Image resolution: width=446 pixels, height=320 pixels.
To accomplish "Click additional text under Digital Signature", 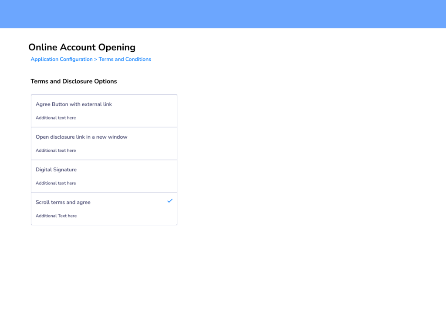I will [x=56, y=183].
